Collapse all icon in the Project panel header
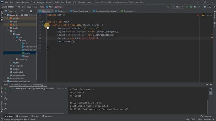The image size is (216, 121). 26,11
